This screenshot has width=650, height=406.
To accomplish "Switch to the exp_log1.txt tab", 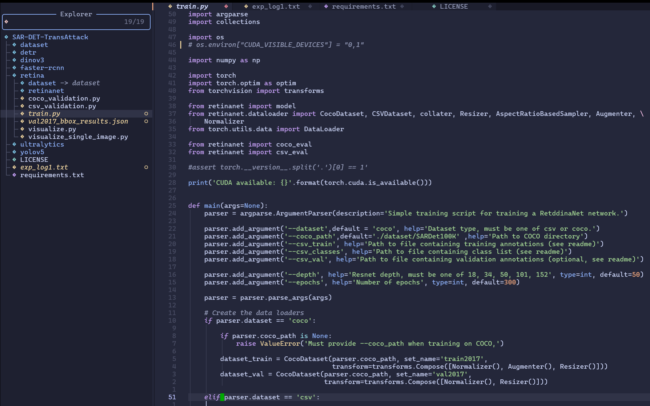I will tap(276, 6).
